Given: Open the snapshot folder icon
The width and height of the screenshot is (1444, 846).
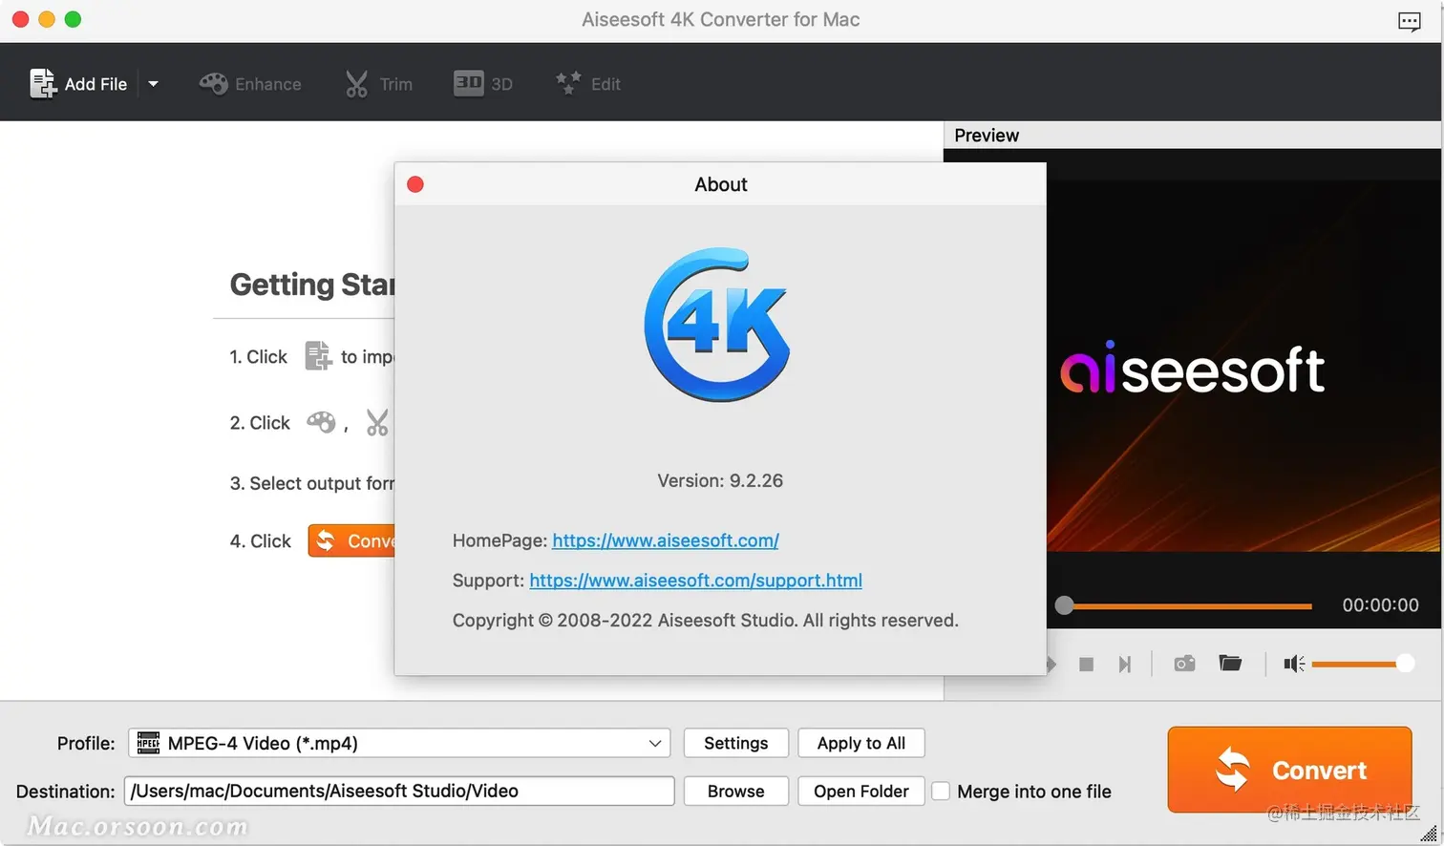Looking at the screenshot, I should (x=1230, y=663).
